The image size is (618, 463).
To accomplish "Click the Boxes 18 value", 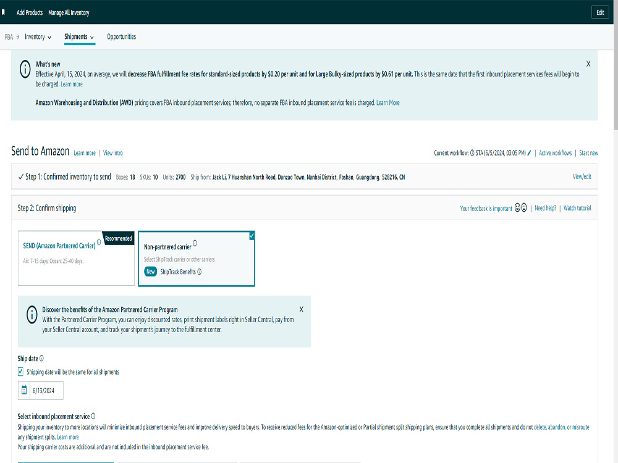I will click(132, 177).
